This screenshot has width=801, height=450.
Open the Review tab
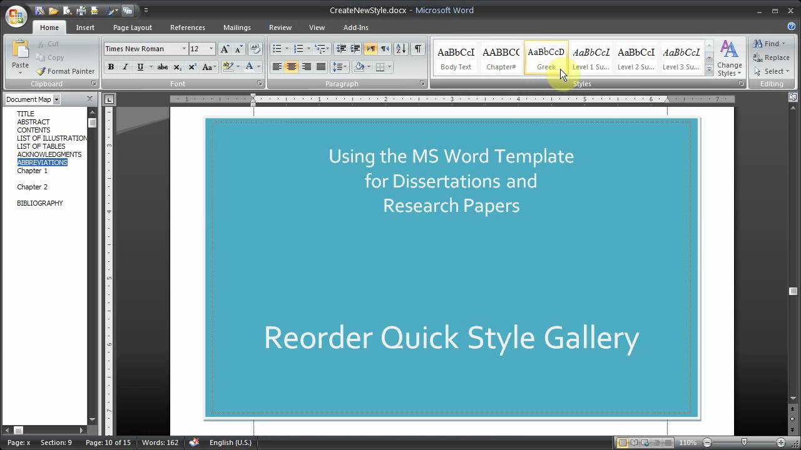click(x=280, y=27)
